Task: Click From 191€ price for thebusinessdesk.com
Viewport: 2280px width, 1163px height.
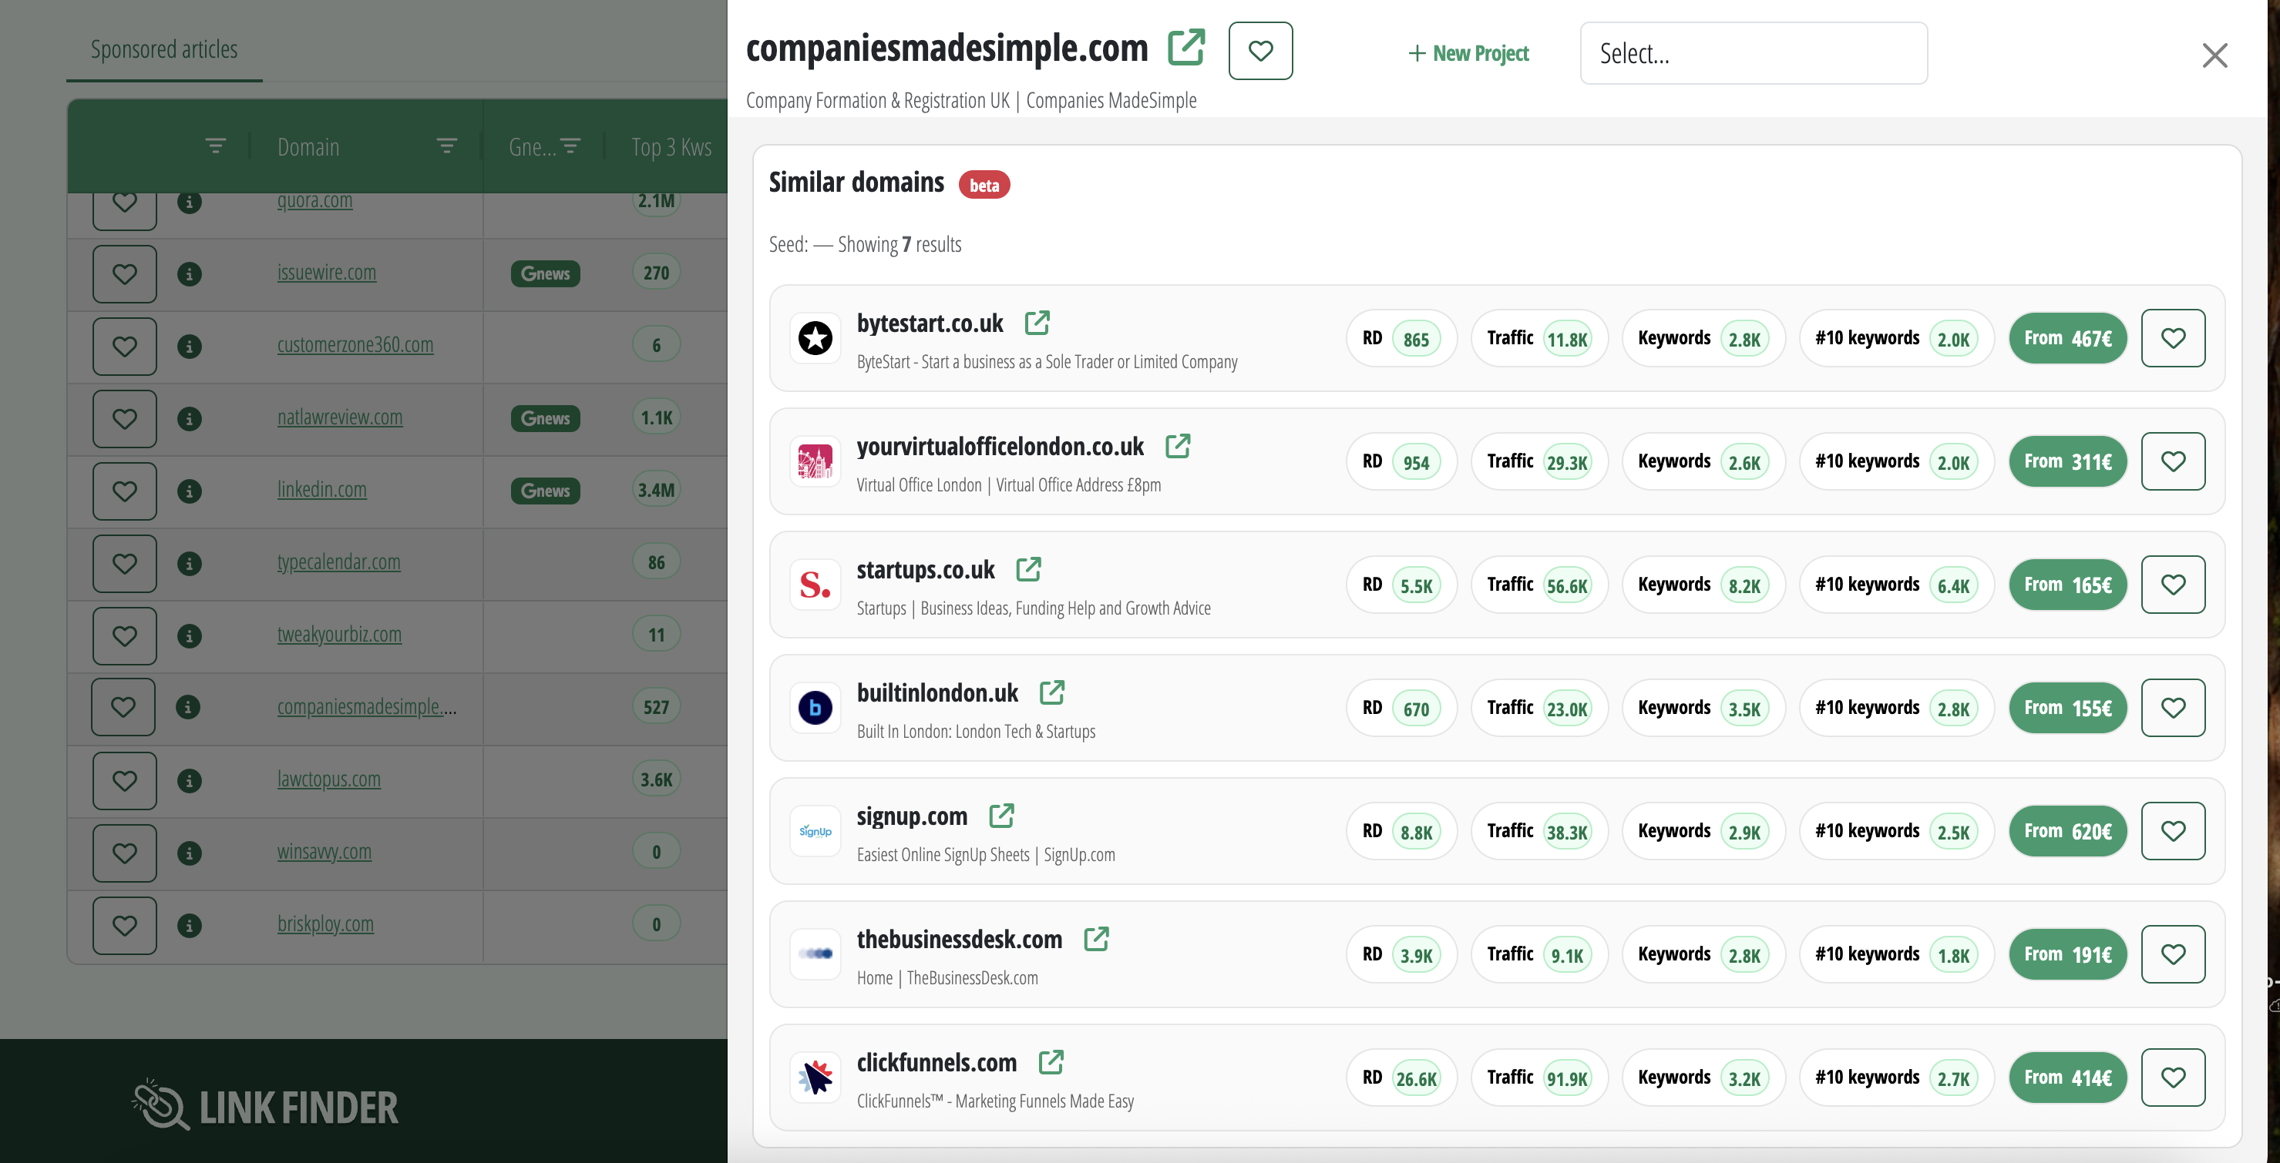Action: 2067,954
